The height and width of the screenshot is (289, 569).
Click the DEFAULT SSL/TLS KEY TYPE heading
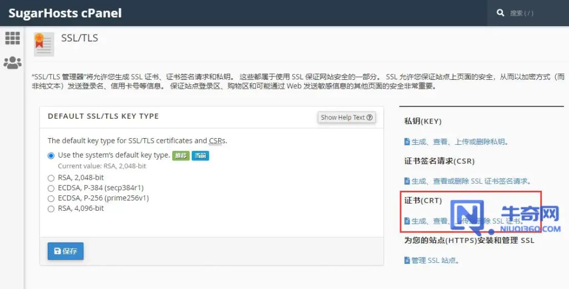click(103, 116)
